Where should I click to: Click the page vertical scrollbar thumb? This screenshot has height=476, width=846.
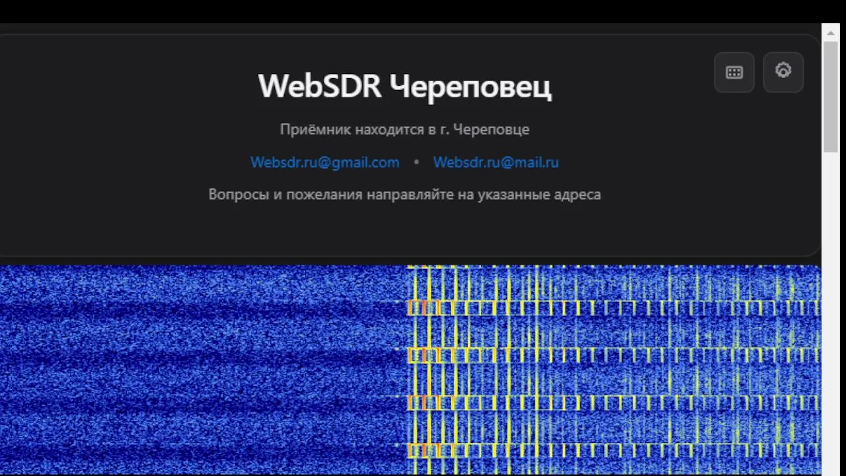pyautogui.click(x=830, y=97)
